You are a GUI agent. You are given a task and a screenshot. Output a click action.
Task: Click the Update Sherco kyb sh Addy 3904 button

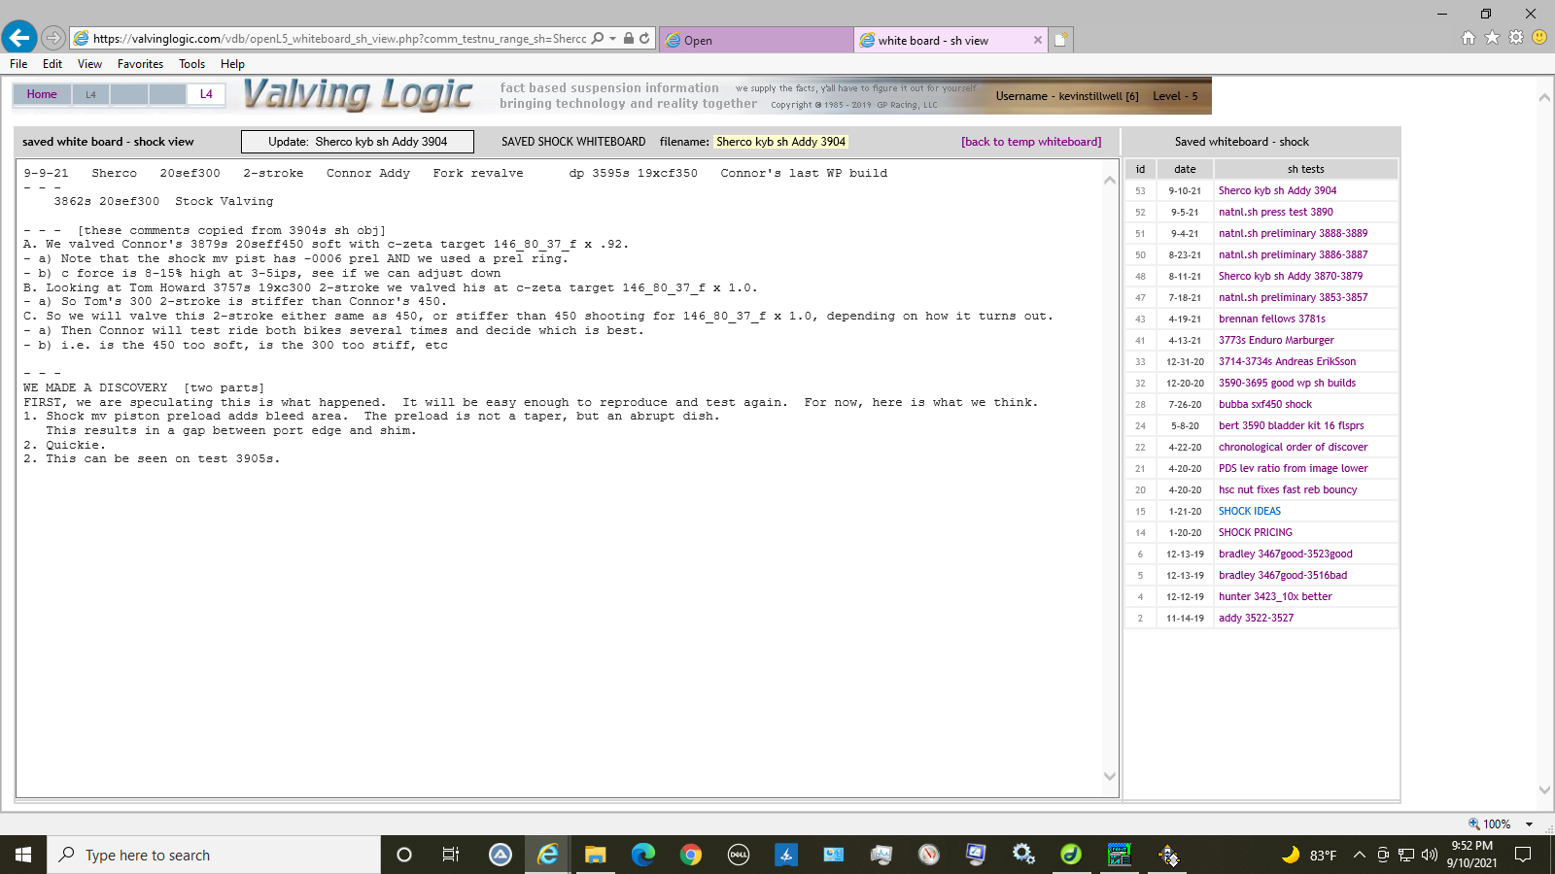358,142
